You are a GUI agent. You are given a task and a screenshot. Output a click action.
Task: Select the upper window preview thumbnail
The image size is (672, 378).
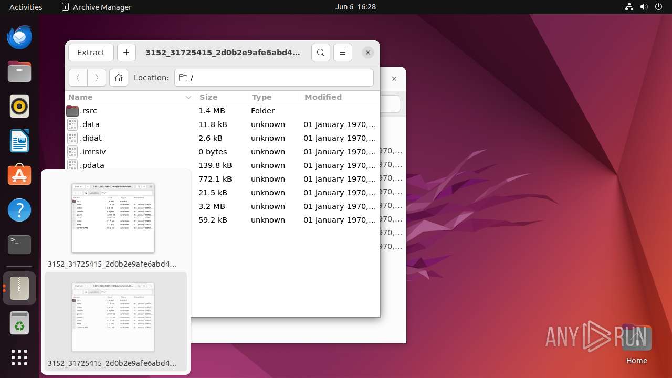point(113,218)
